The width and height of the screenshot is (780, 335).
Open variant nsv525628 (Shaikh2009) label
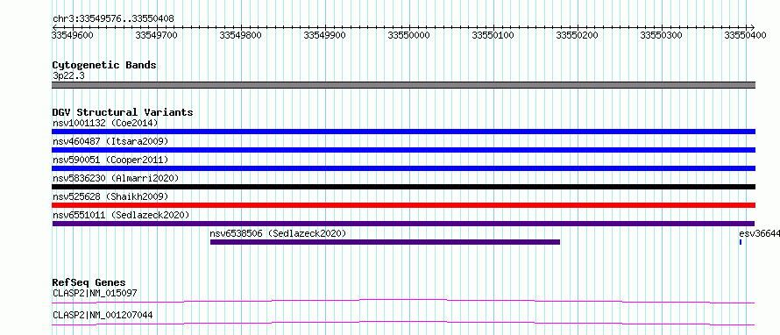click(110, 196)
